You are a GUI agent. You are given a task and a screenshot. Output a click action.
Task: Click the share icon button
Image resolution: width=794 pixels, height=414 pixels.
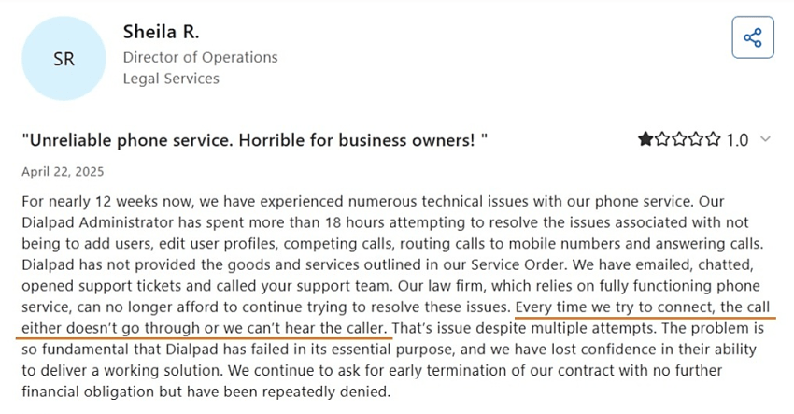tap(752, 37)
